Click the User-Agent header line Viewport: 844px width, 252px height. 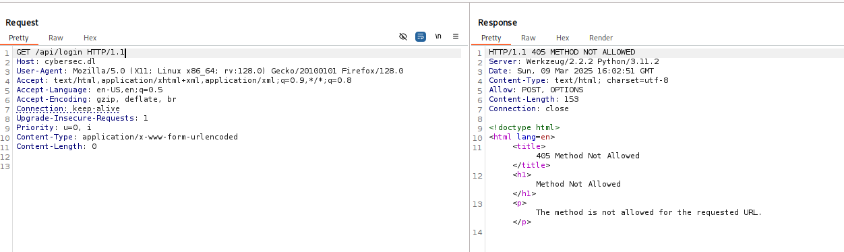click(210, 71)
